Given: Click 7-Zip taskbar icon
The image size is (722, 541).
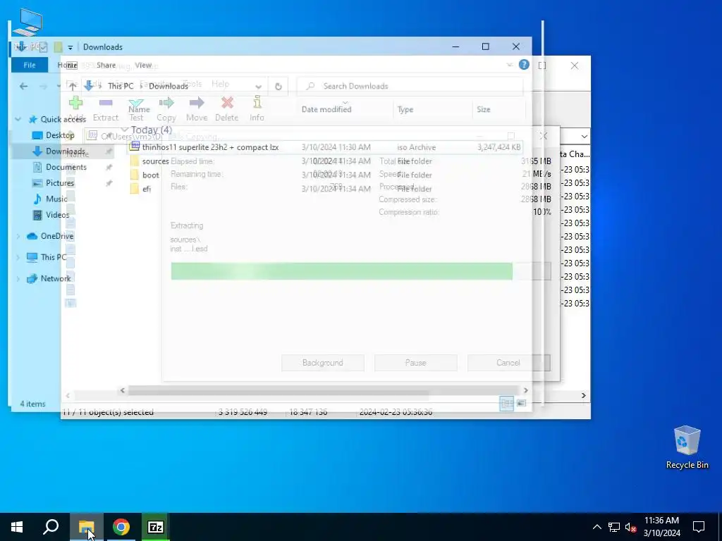Looking at the screenshot, I should click(155, 527).
